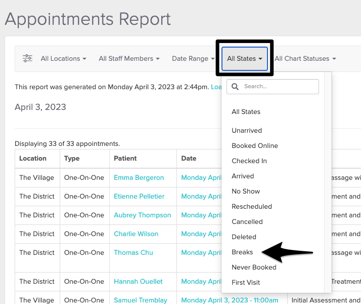Choose First Visit state option
361x304 pixels.
(x=246, y=282)
